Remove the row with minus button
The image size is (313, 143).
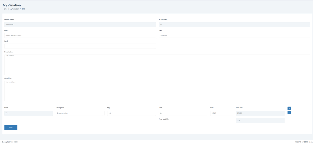tap(289, 112)
